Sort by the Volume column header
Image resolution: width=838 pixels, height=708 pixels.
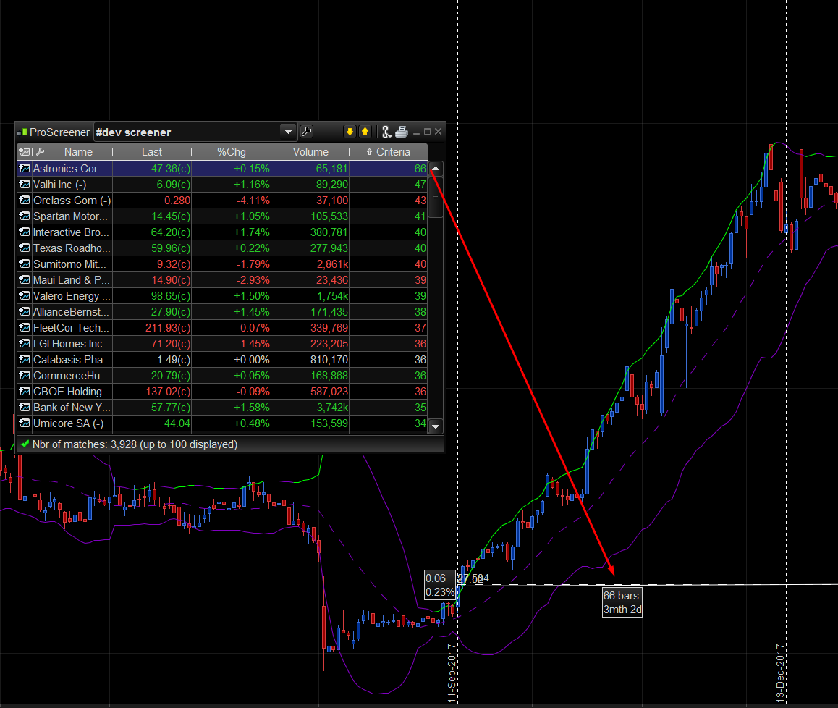point(310,152)
